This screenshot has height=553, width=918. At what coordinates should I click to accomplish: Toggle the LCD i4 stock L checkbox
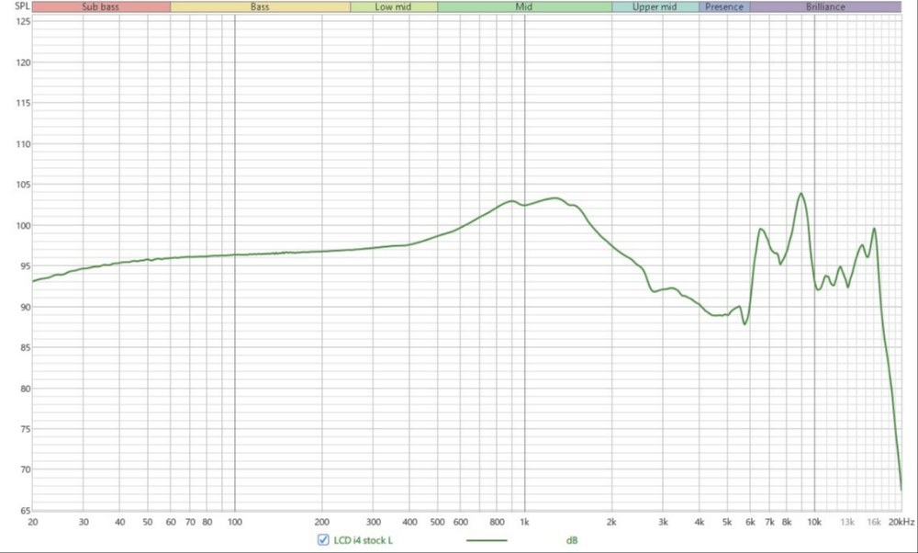(x=323, y=540)
